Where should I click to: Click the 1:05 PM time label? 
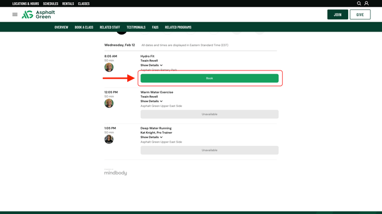click(x=110, y=128)
